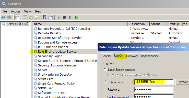
Task: Select the Smart Card service row
Action: tap(45, 79)
